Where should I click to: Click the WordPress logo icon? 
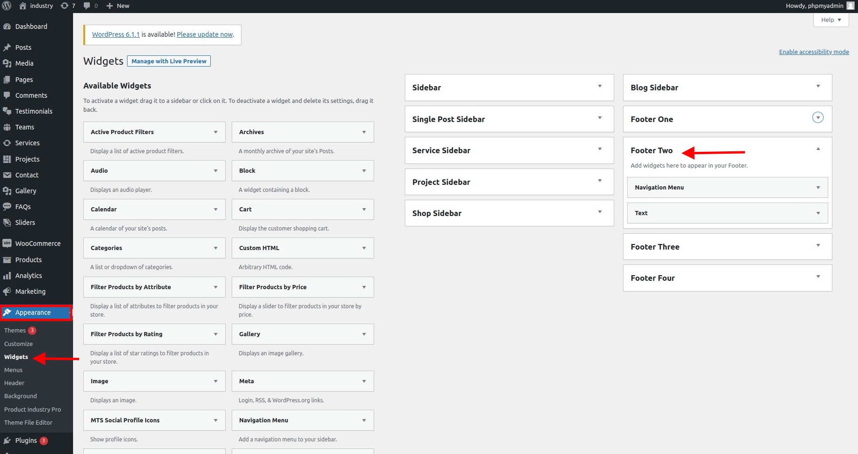tap(7, 6)
